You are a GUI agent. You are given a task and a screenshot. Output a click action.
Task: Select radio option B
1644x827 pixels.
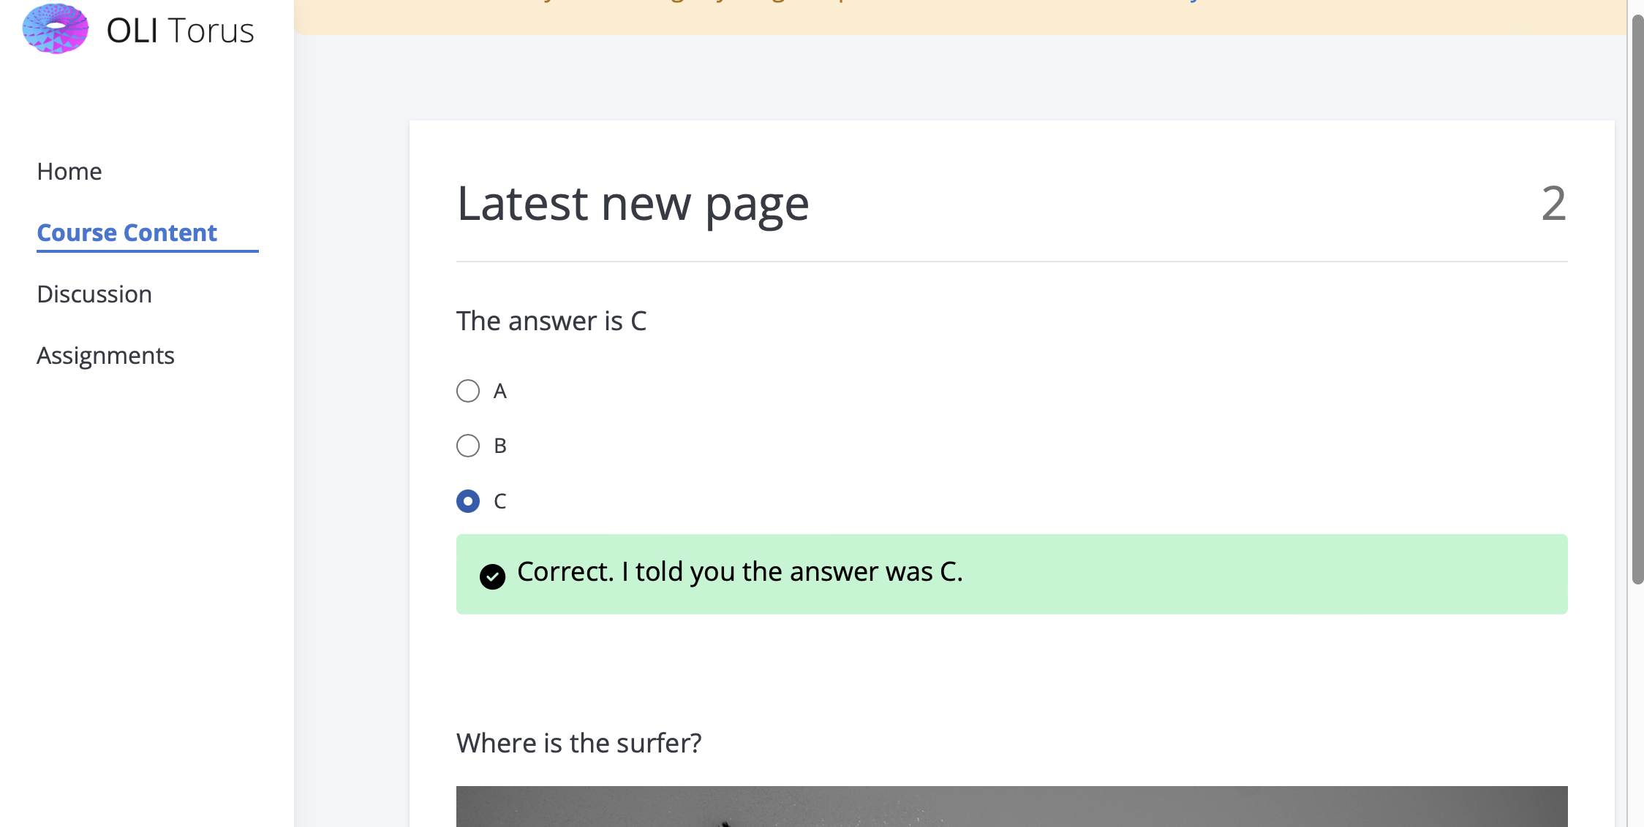point(468,445)
